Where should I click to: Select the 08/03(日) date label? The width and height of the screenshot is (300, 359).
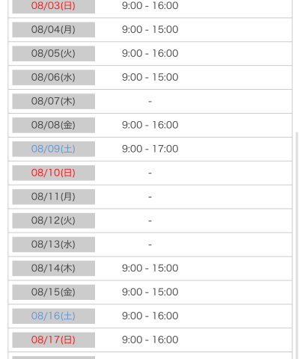(53, 6)
